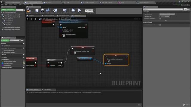Click the magnifier icon in the Details search
The image size is (191, 107).
pyautogui.click(x=182, y=9)
